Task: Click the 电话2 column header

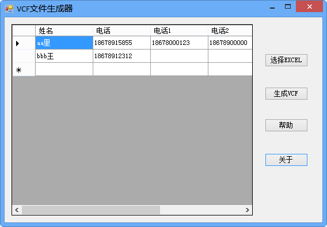Action: click(230, 31)
